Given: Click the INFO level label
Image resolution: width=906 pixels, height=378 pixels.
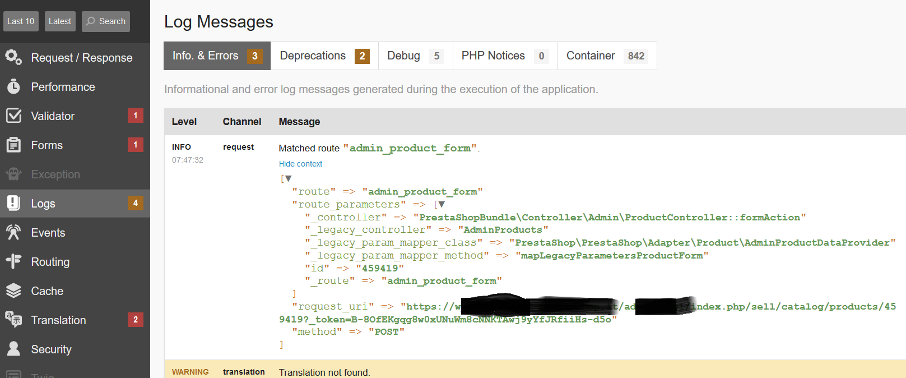Looking at the screenshot, I should pyautogui.click(x=181, y=147).
